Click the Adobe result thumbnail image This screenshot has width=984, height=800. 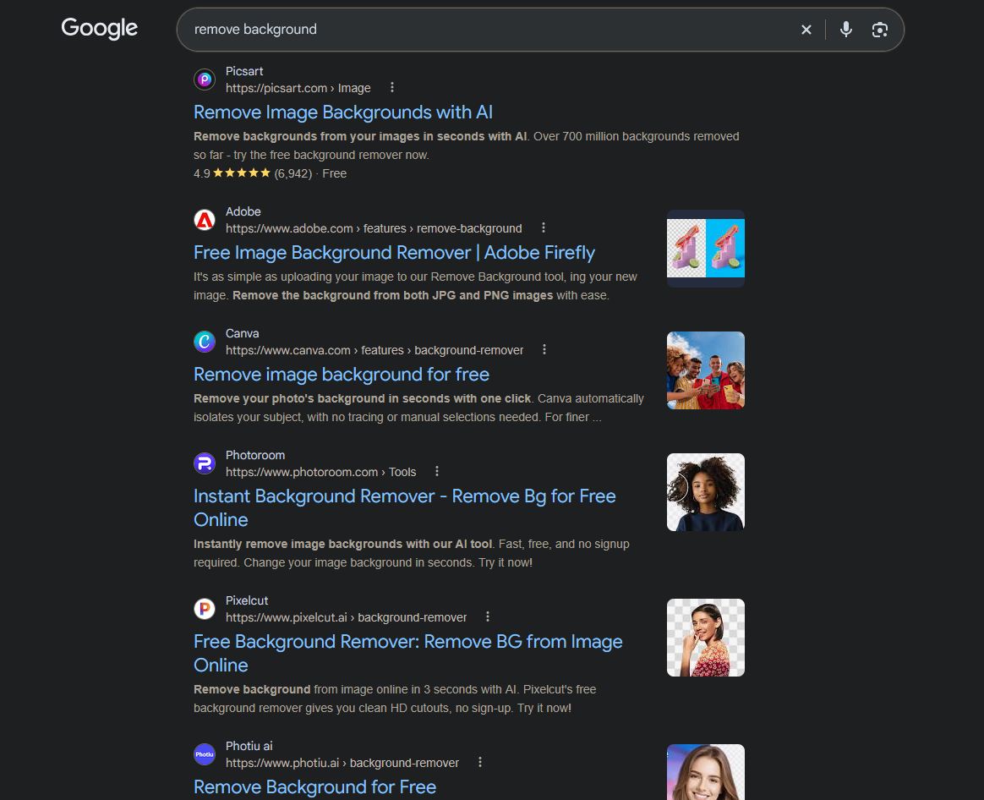pos(705,249)
